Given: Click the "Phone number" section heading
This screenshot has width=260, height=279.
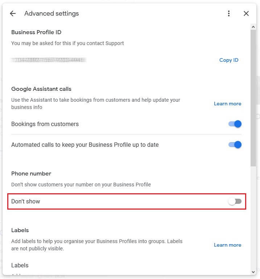Looking at the screenshot, I should (31, 173).
